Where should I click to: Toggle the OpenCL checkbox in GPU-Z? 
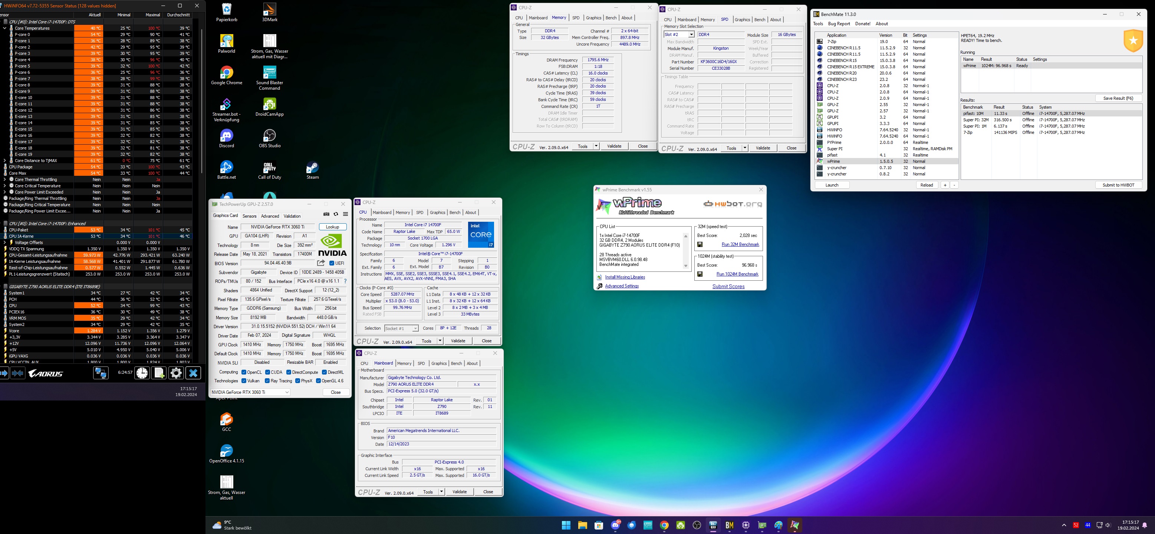[x=244, y=372]
